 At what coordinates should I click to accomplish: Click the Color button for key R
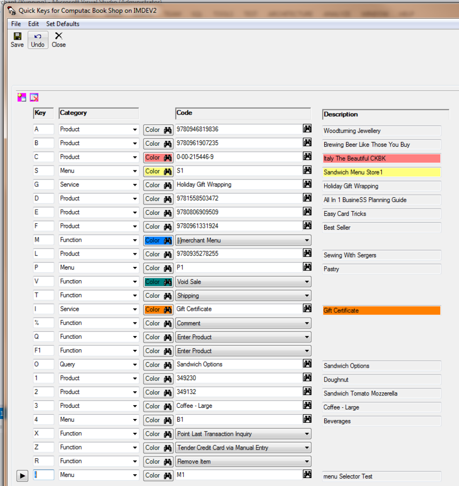[158, 461]
